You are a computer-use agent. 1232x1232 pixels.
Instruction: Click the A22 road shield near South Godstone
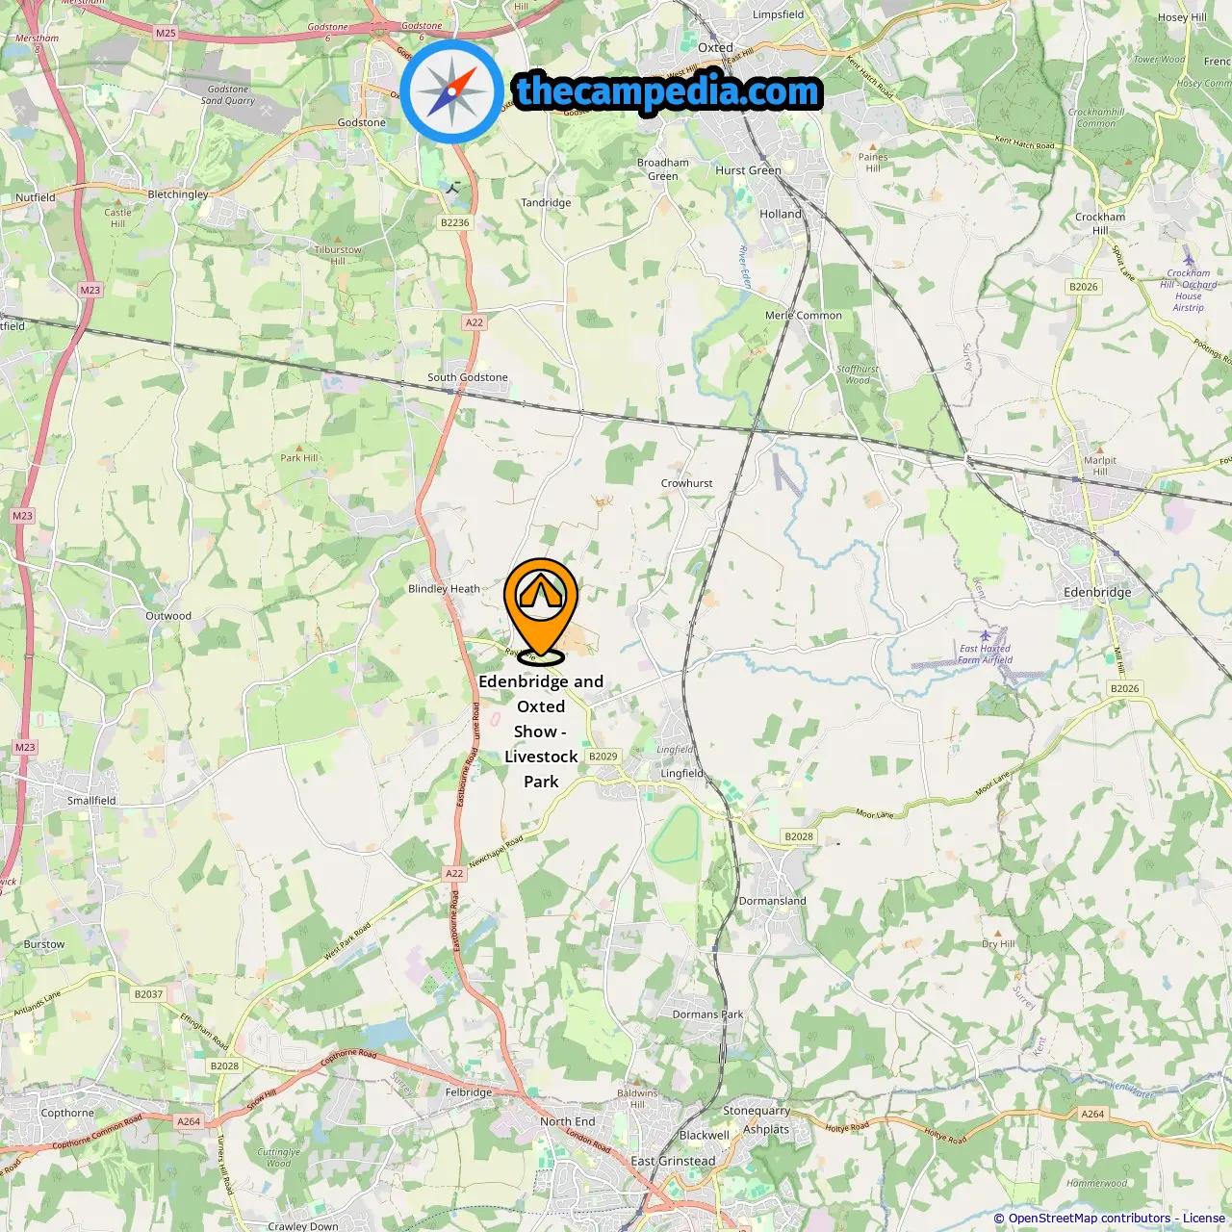475,322
